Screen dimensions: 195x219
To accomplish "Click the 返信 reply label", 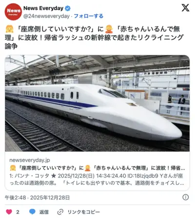I will (x=44, y=212).
